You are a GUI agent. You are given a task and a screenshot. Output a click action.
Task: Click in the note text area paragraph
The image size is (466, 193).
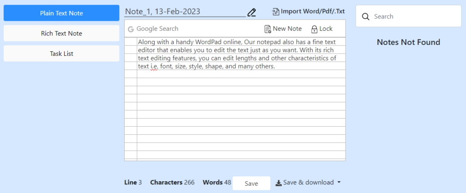pyautogui.click(x=237, y=54)
